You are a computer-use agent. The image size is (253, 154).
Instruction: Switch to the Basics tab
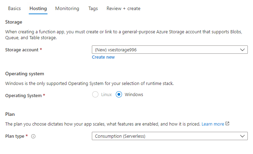click(x=14, y=8)
